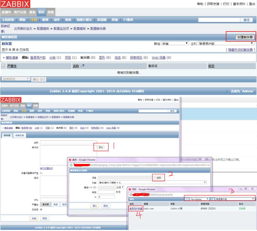Screen dimensions: 257x231
Task: Click the 搜寻 button on trigger list page
Action: click(246, 20)
